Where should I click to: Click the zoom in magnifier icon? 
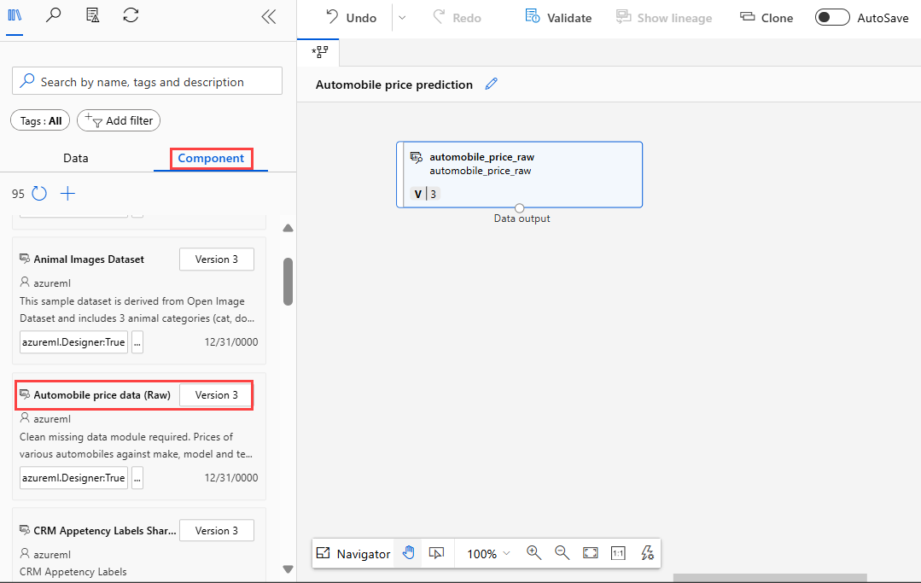point(533,553)
